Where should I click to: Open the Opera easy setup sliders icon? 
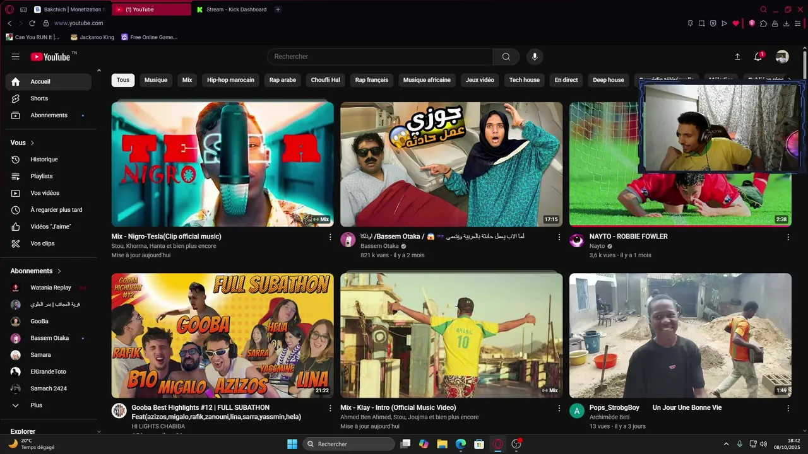798,23
